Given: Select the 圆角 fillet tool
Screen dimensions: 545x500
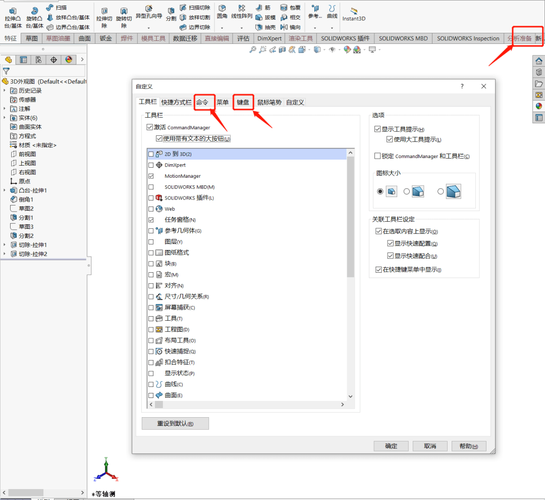Looking at the screenshot, I should 222,12.
